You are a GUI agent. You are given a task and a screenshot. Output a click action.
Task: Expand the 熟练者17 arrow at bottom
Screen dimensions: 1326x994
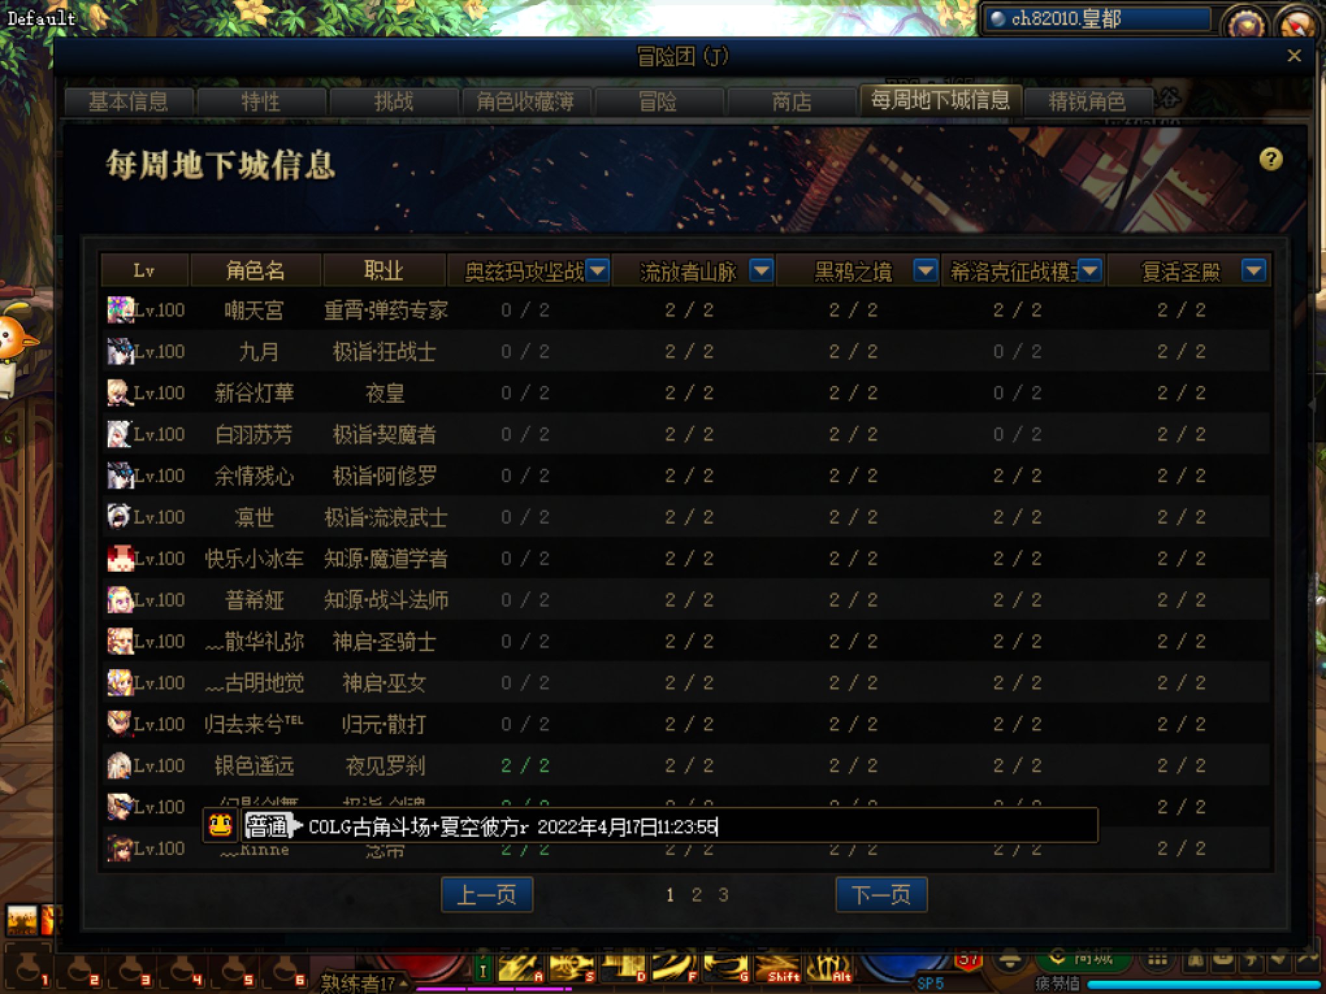coord(404,984)
